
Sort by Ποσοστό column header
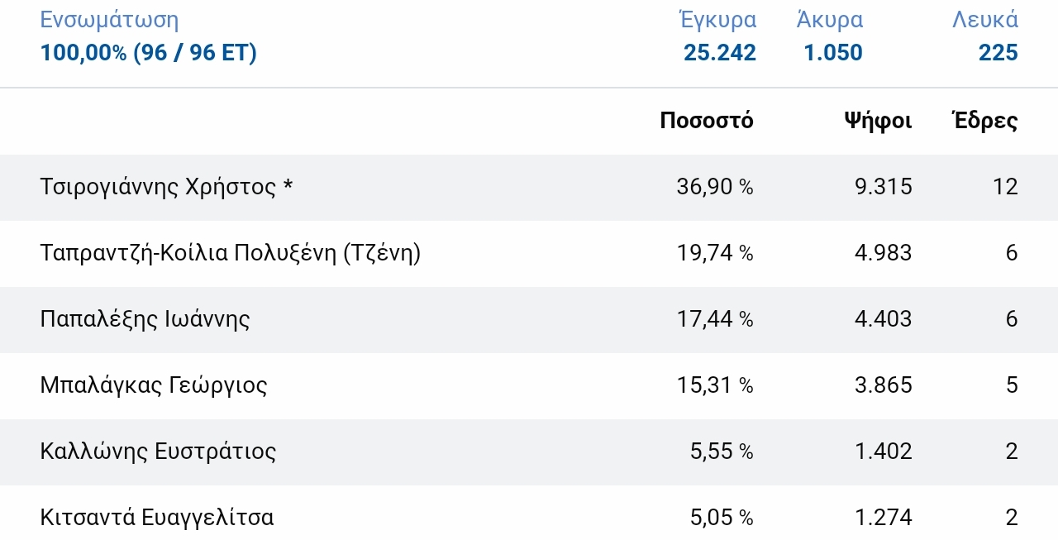pos(707,121)
